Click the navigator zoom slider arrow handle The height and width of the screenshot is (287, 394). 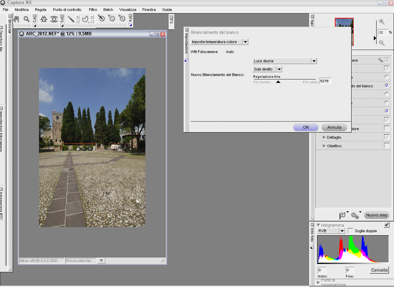click(375, 38)
